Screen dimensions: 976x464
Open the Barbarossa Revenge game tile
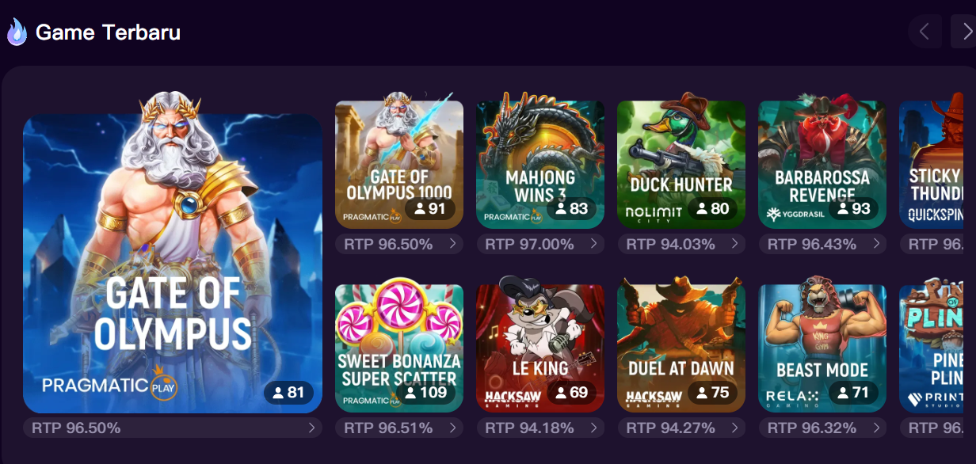coord(822,165)
